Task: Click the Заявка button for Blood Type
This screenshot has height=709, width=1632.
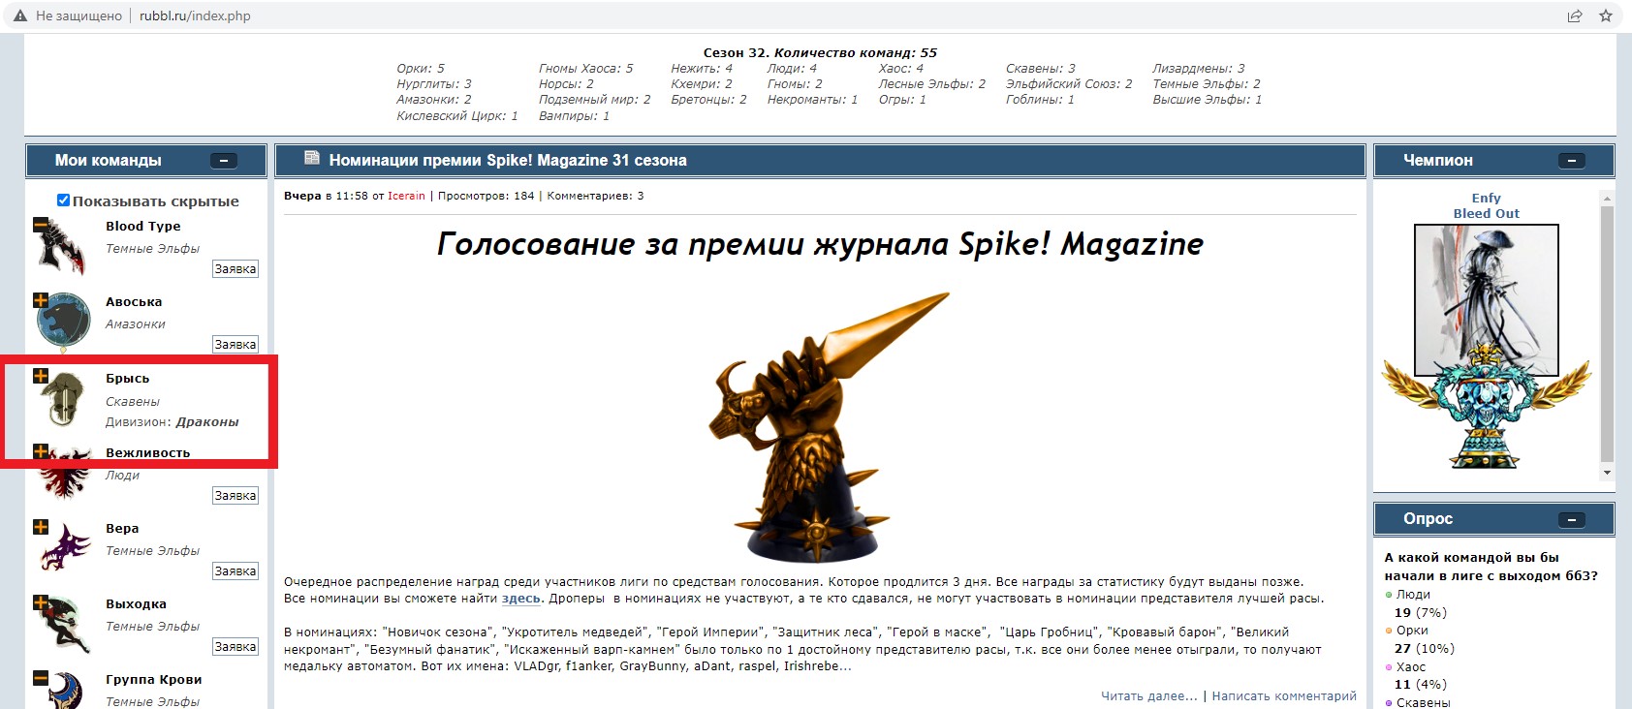Action: coord(235,269)
